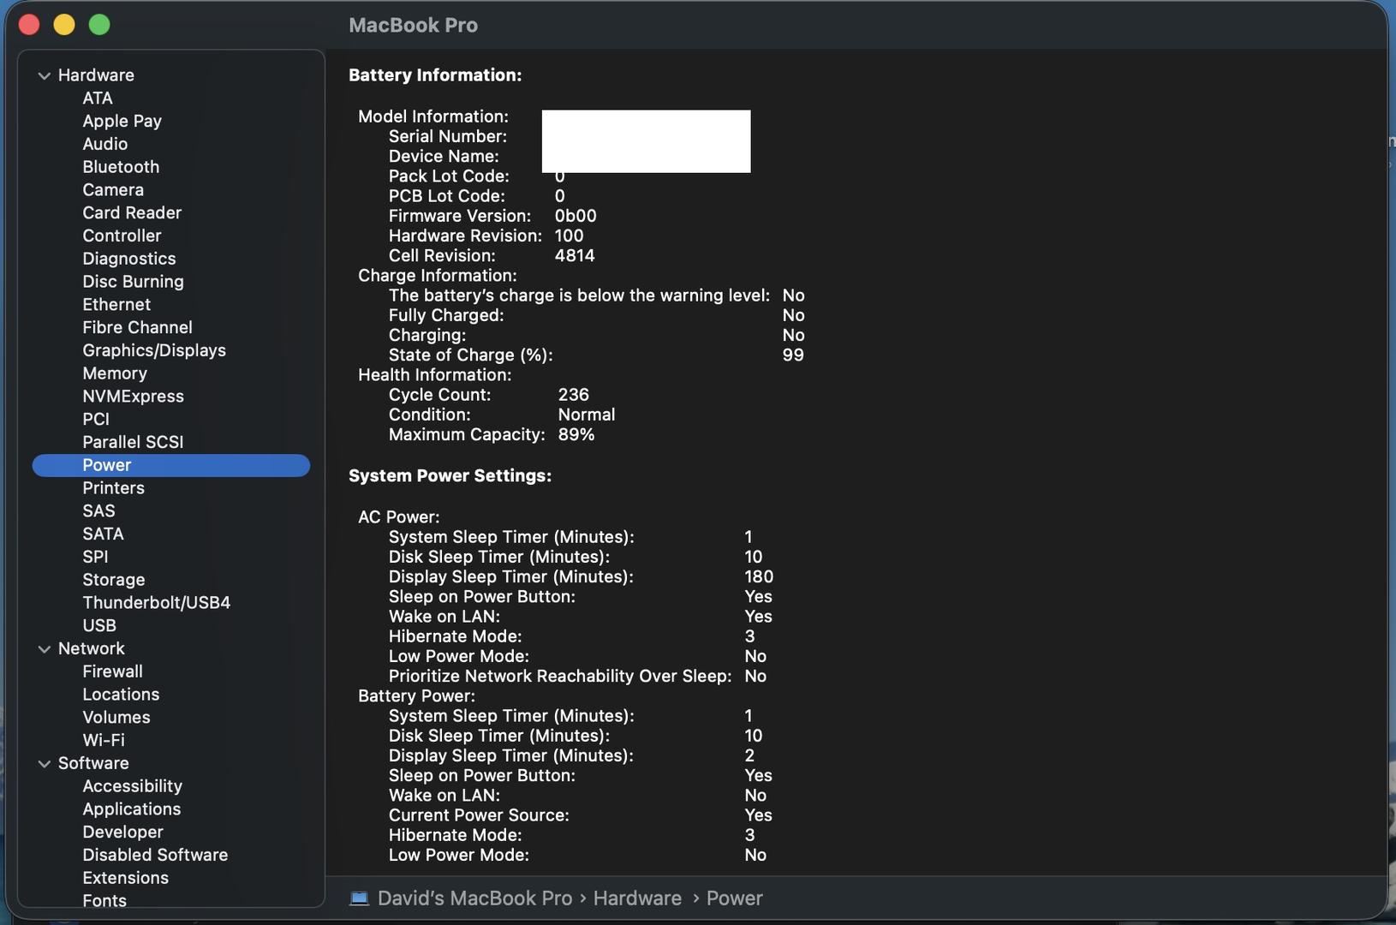The width and height of the screenshot is (1396, 925).
Task: Open Extensions in Software list
Action: (125, 878)
